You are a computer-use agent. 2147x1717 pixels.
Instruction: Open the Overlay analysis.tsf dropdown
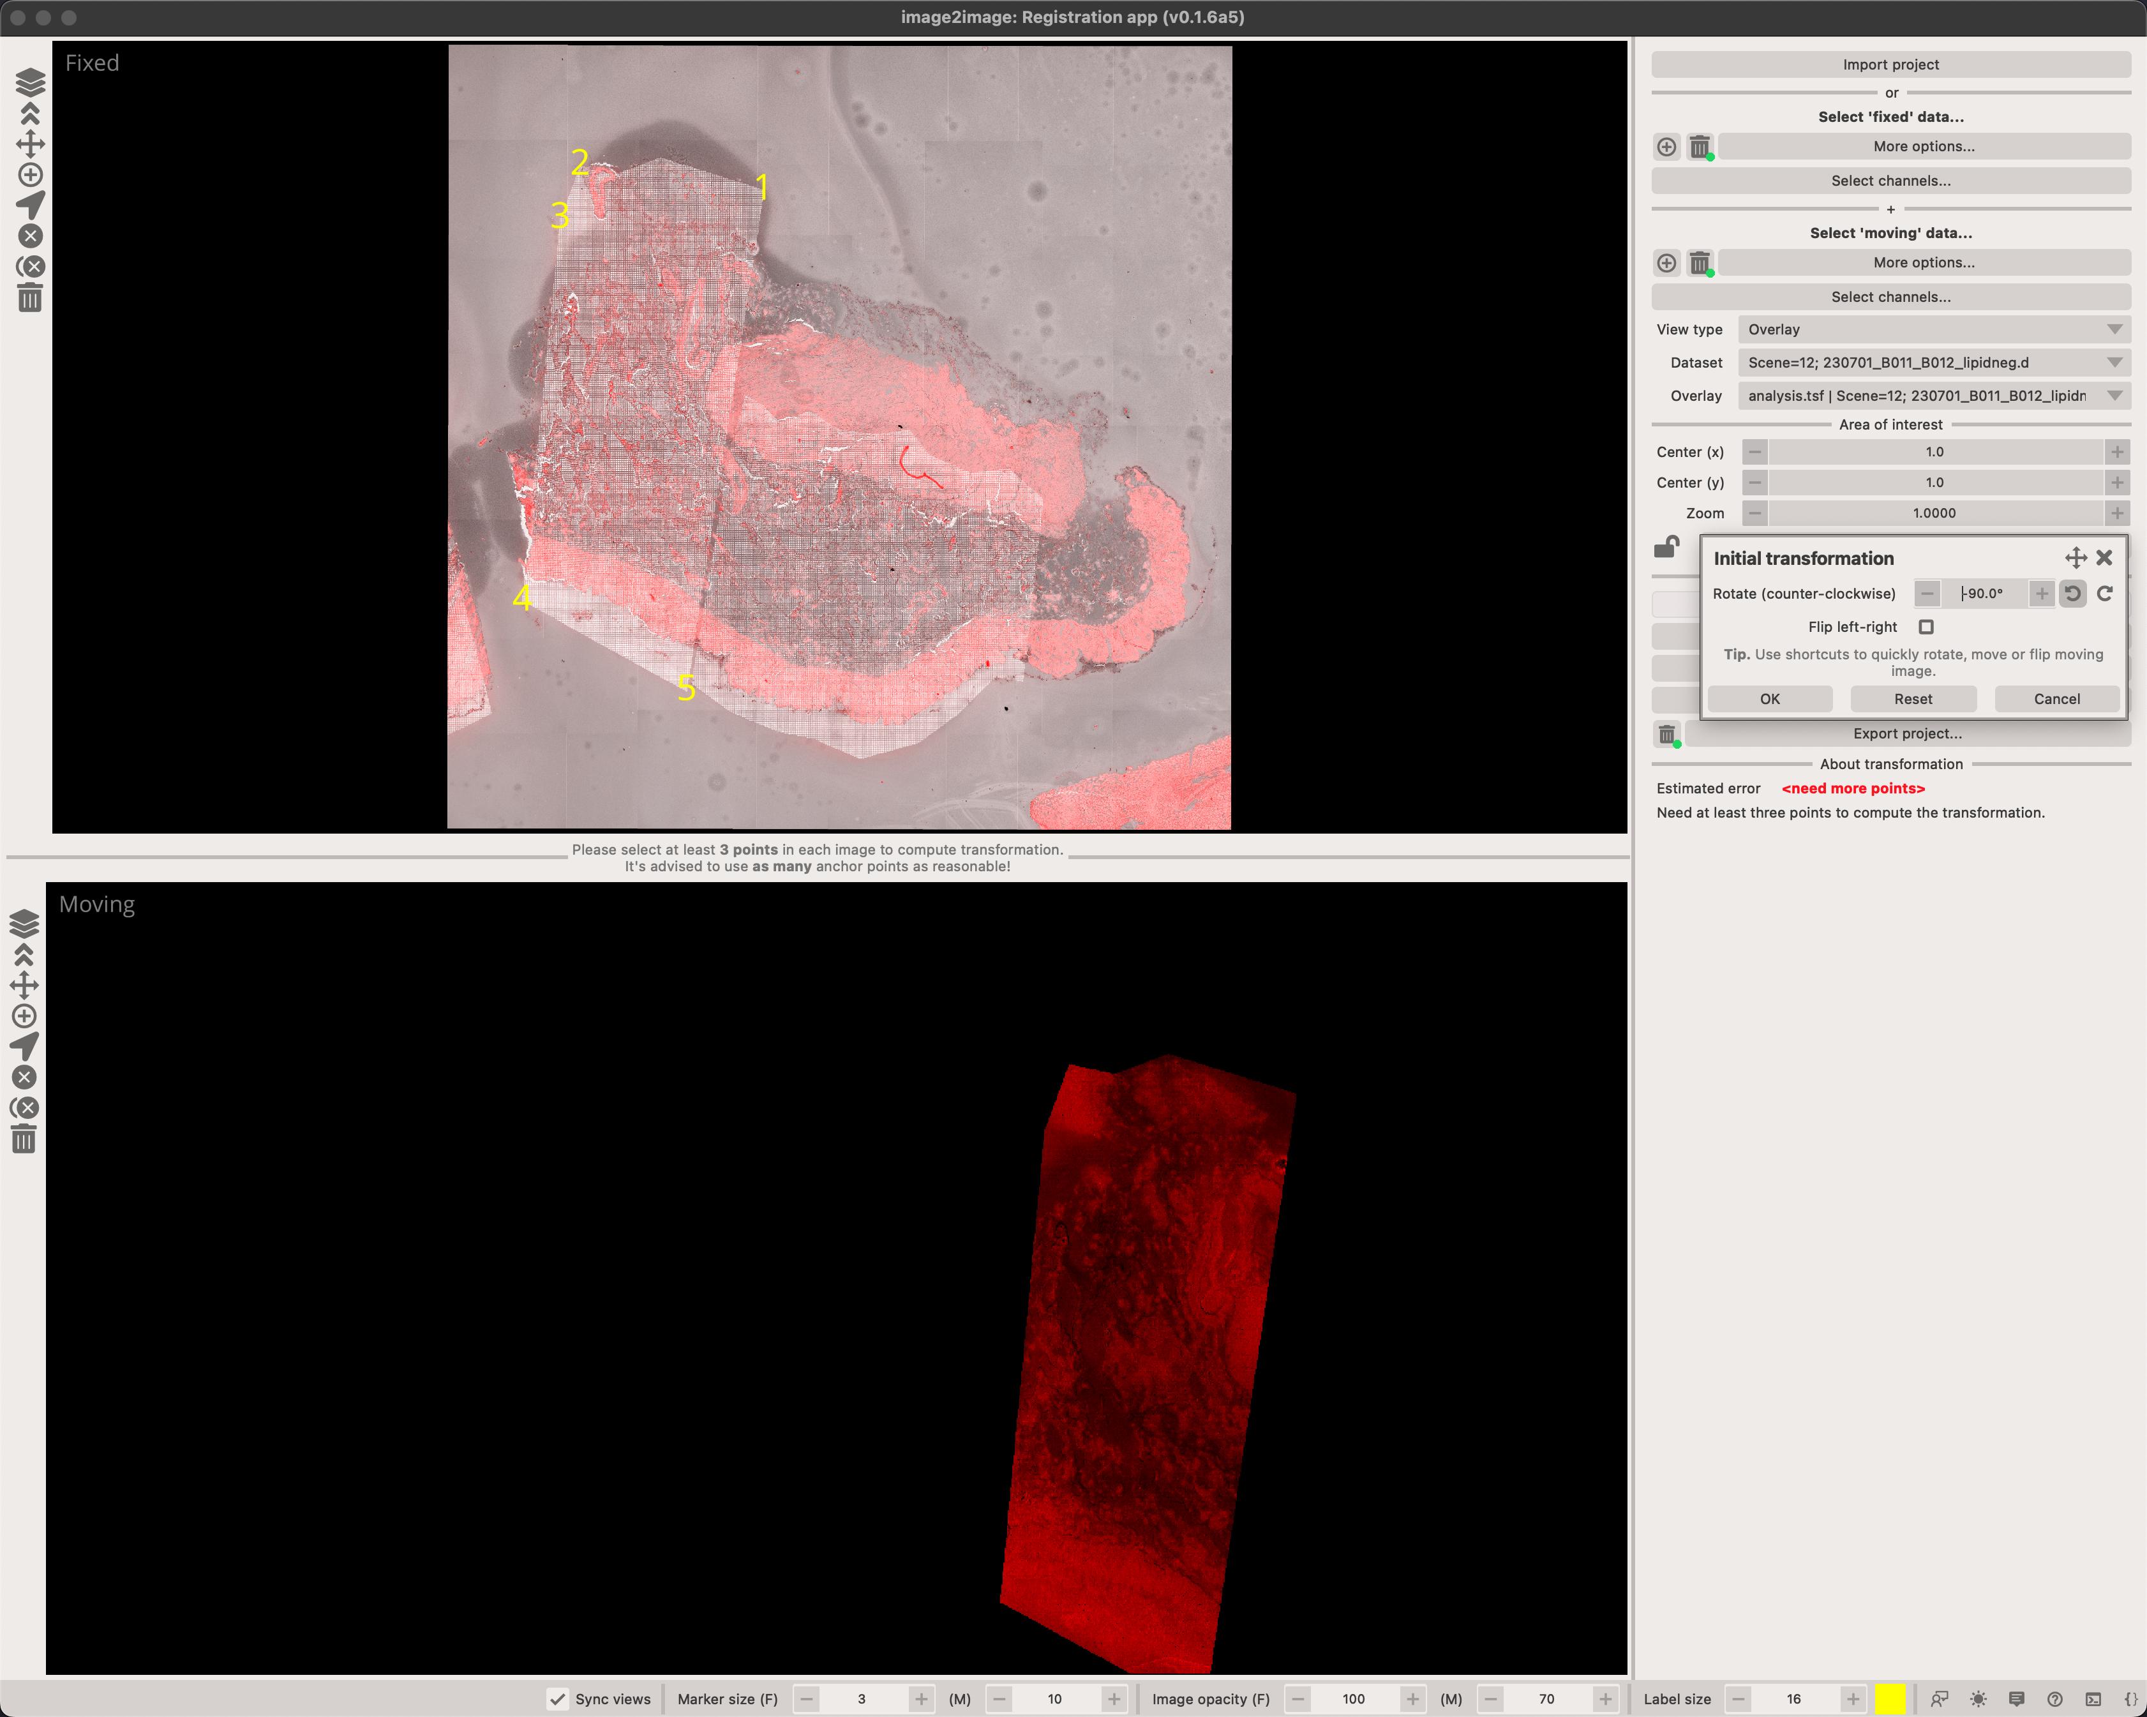tap(1933, 395)
